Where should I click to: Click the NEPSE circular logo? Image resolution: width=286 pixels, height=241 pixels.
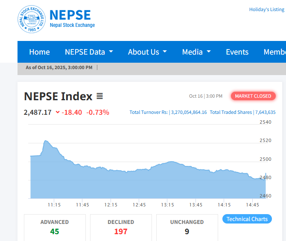tap(32, 20)
